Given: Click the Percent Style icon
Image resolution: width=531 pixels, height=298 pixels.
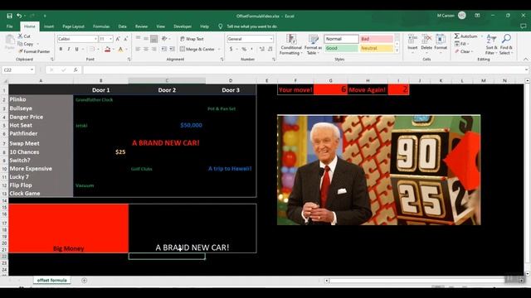Looking at the screenshot, I should [244, 50].
